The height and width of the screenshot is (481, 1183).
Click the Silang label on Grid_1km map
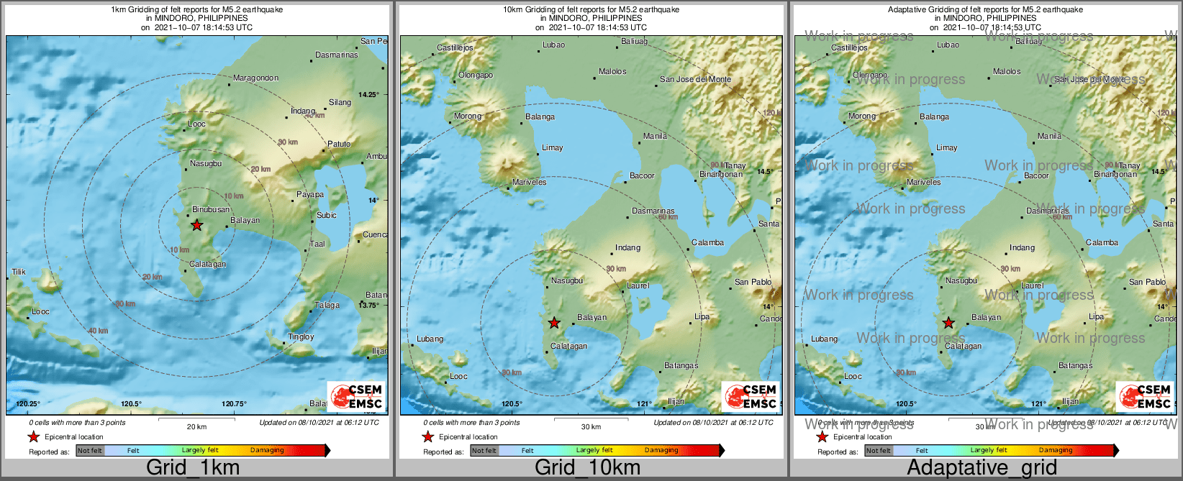pos(340,102)
